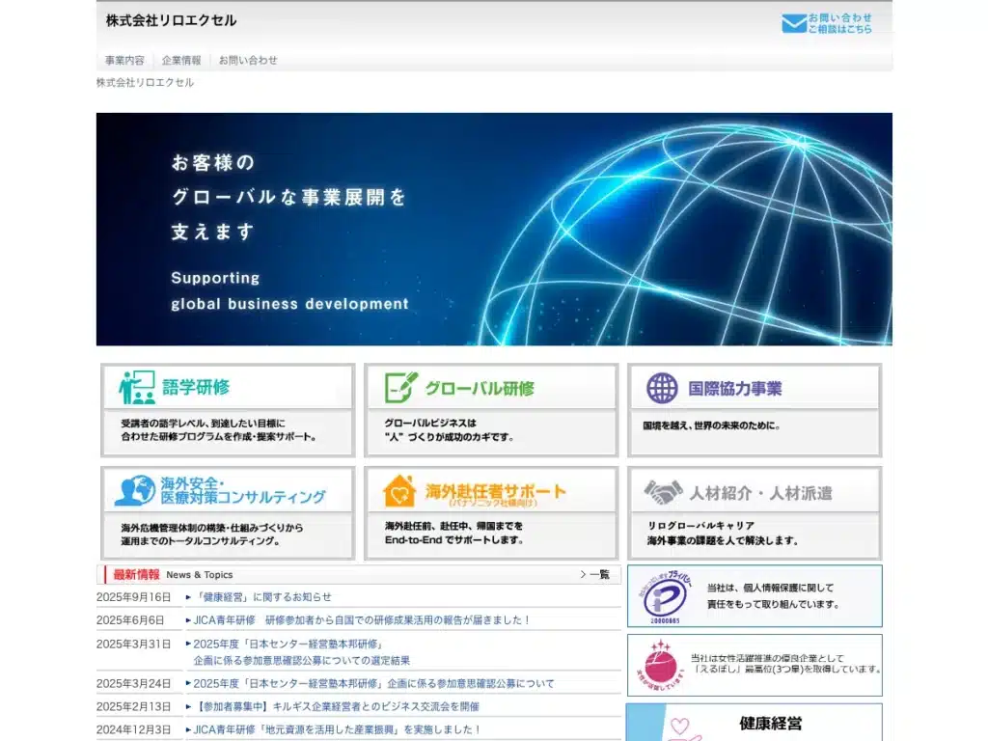Click the 株式会社リロエクセル breadcrumb text
The width and height of the screenshot is (988, 741).
[x=145, y=83]
